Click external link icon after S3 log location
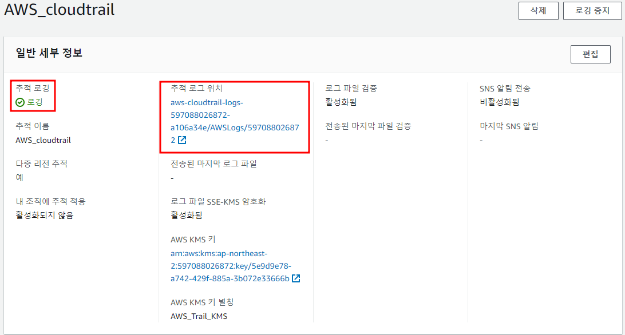 [182, 140]
